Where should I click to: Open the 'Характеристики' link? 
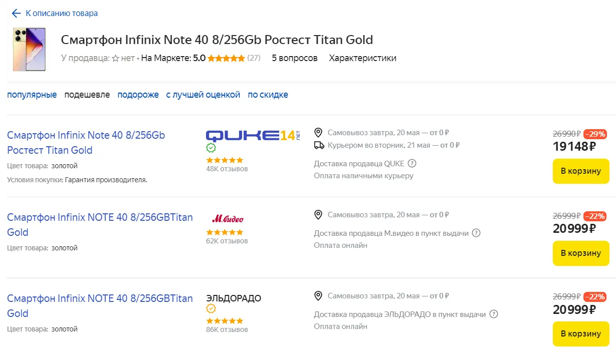pos(362,58)
